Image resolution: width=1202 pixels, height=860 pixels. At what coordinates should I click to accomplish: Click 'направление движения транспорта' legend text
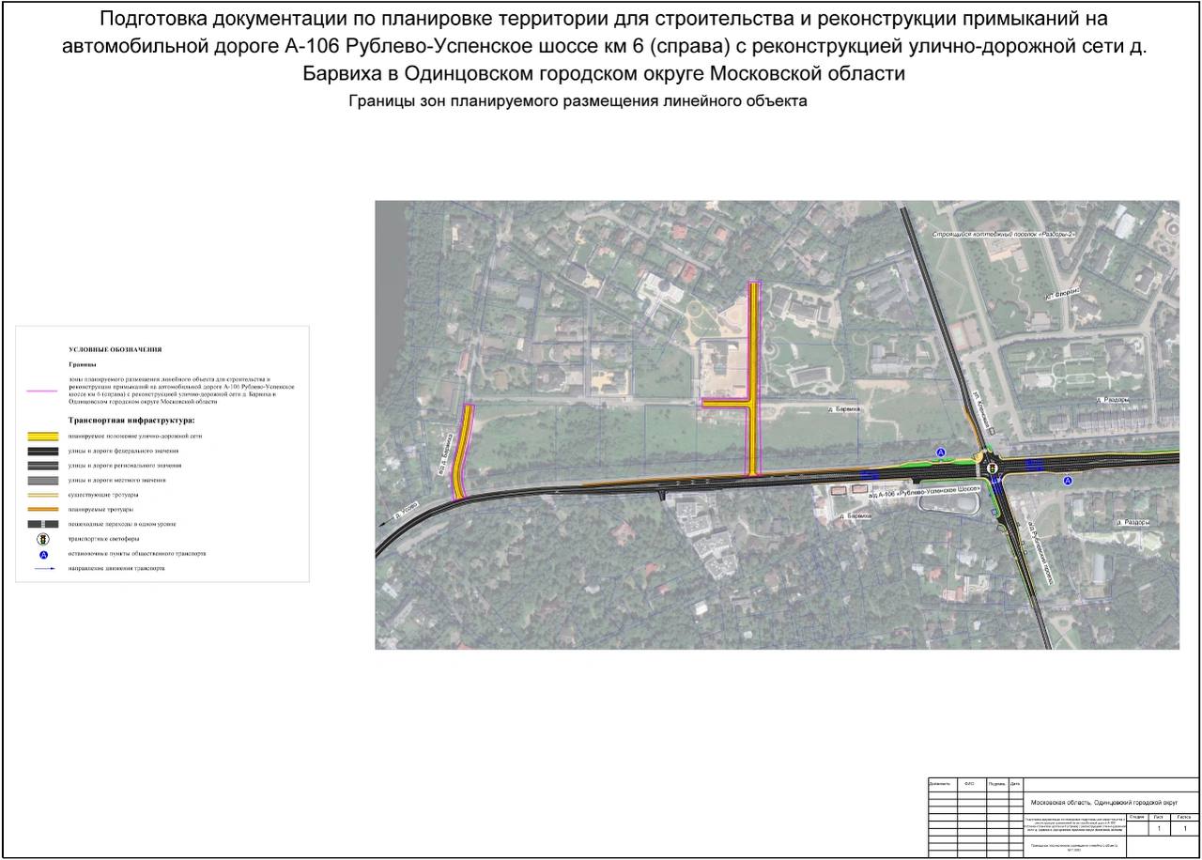pyautogui.click(x=116, y=569)
